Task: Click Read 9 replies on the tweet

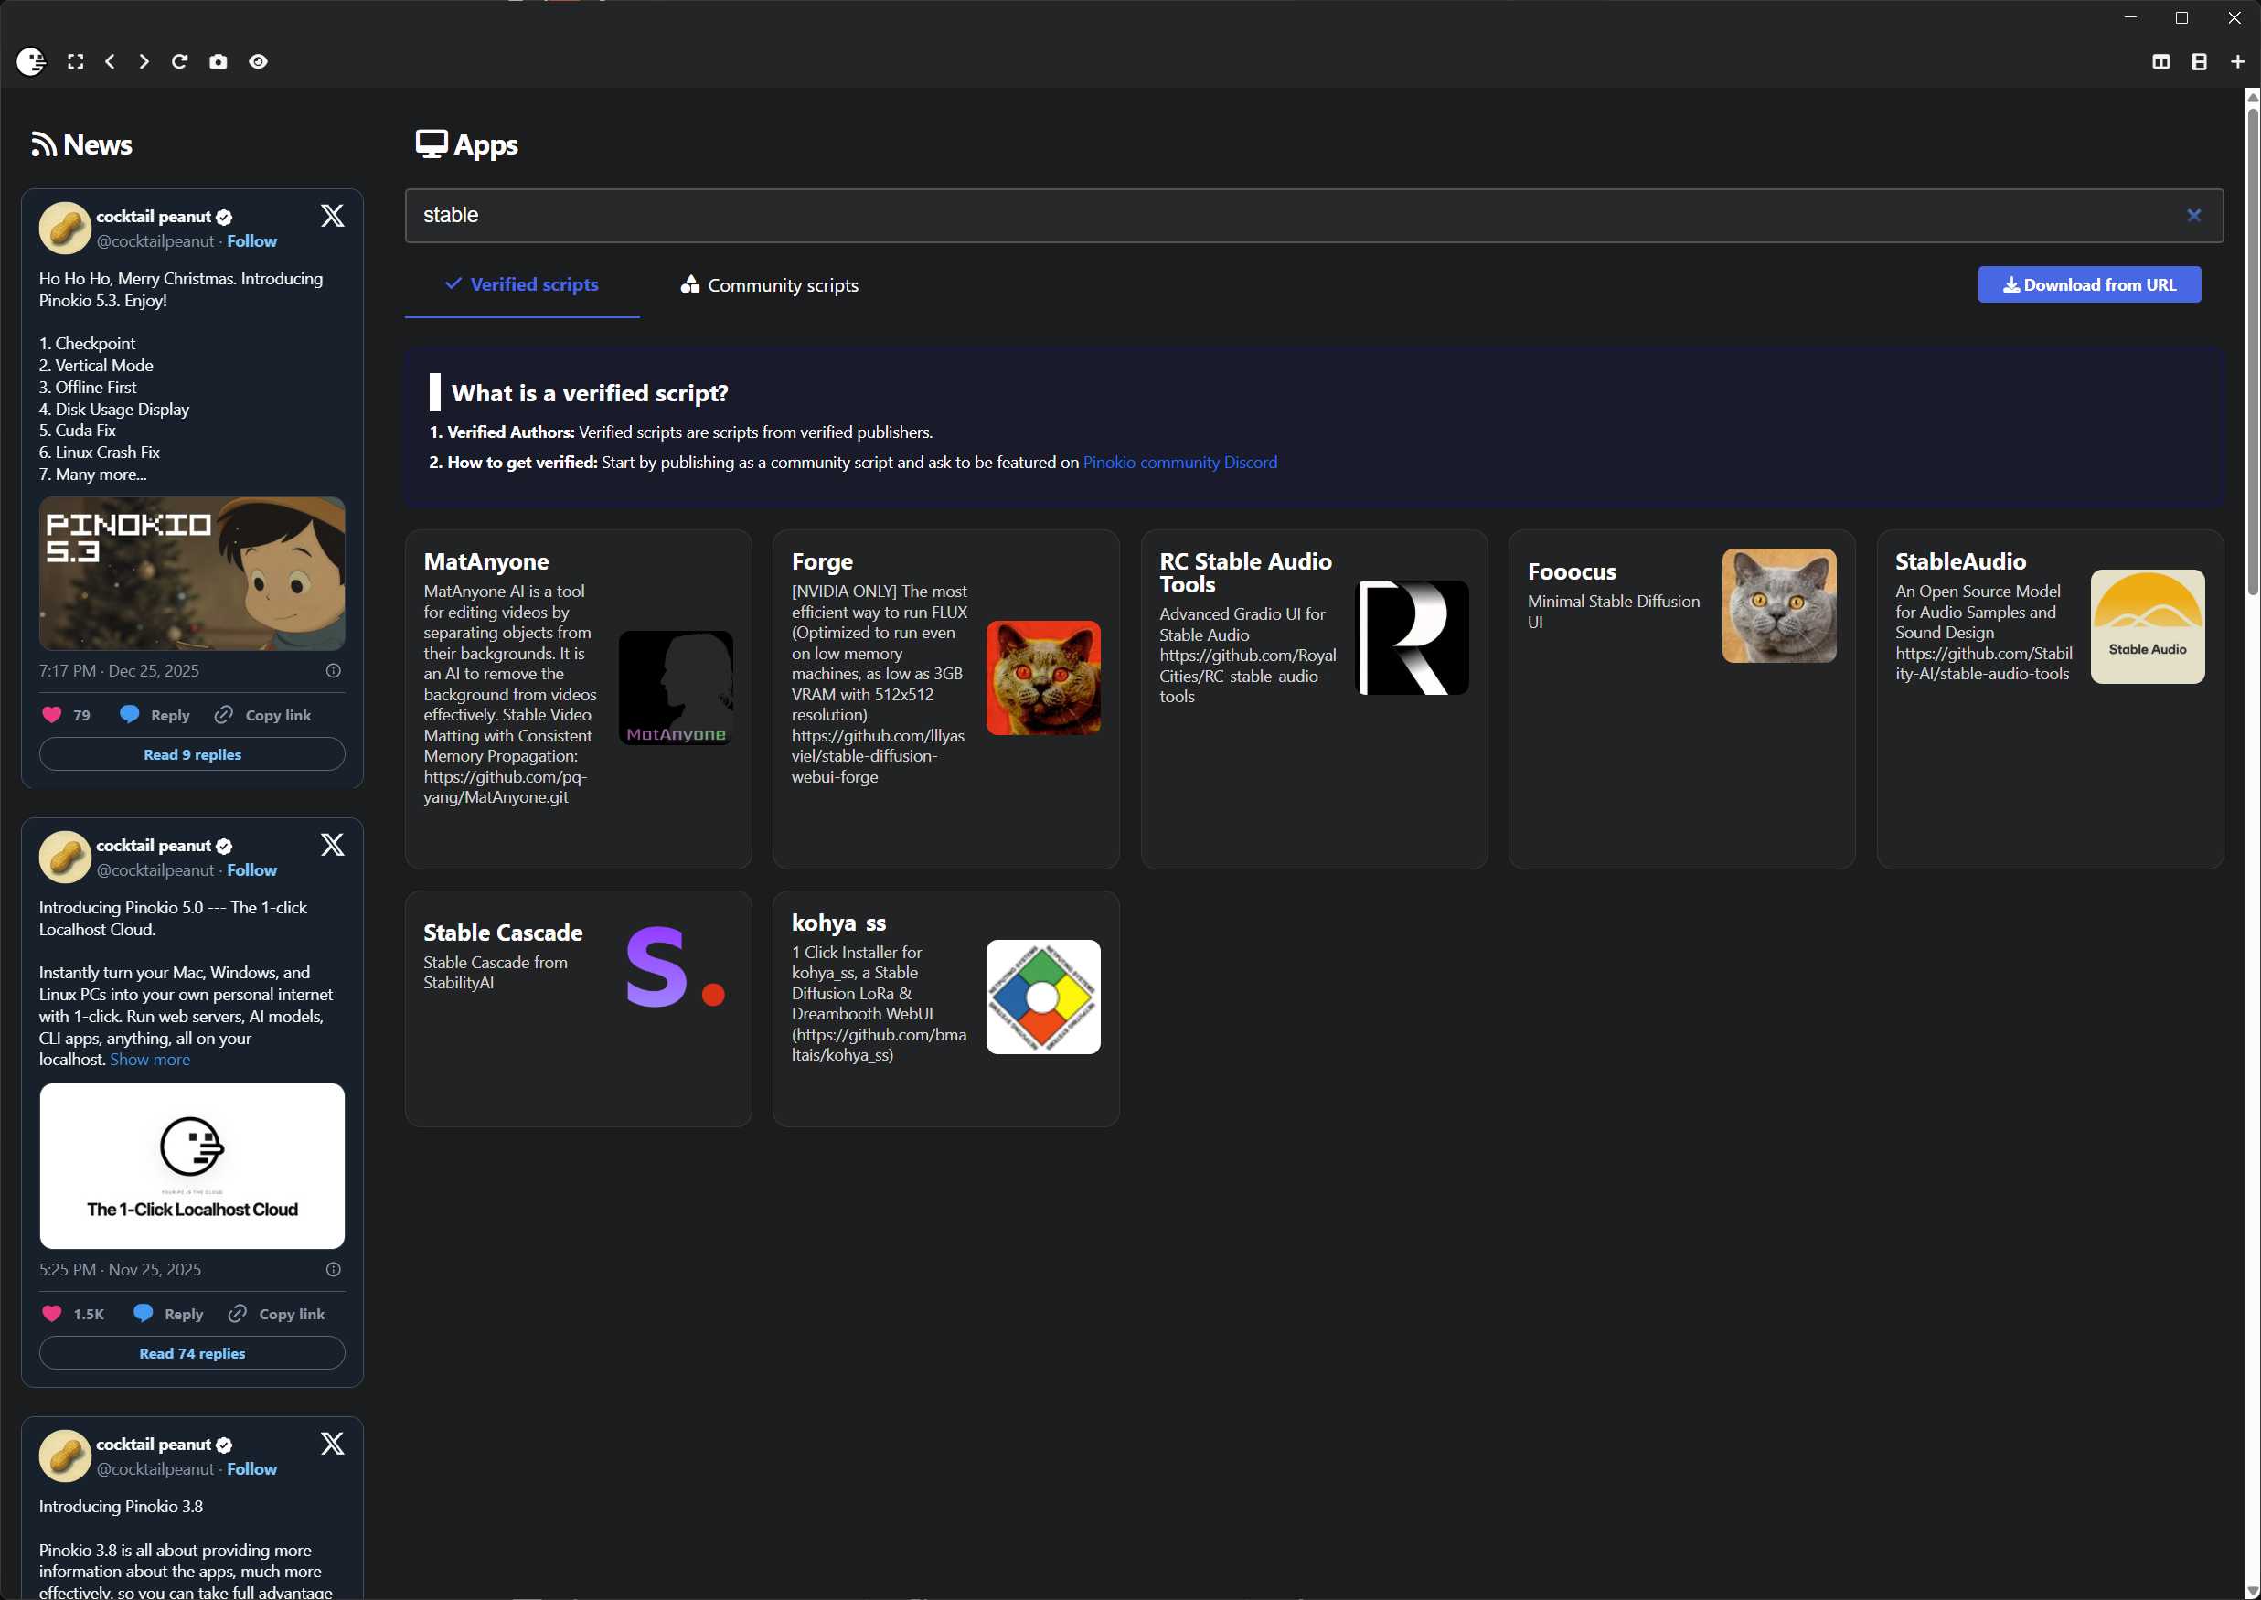Action: pyautogui.click(x=192, y=754)
